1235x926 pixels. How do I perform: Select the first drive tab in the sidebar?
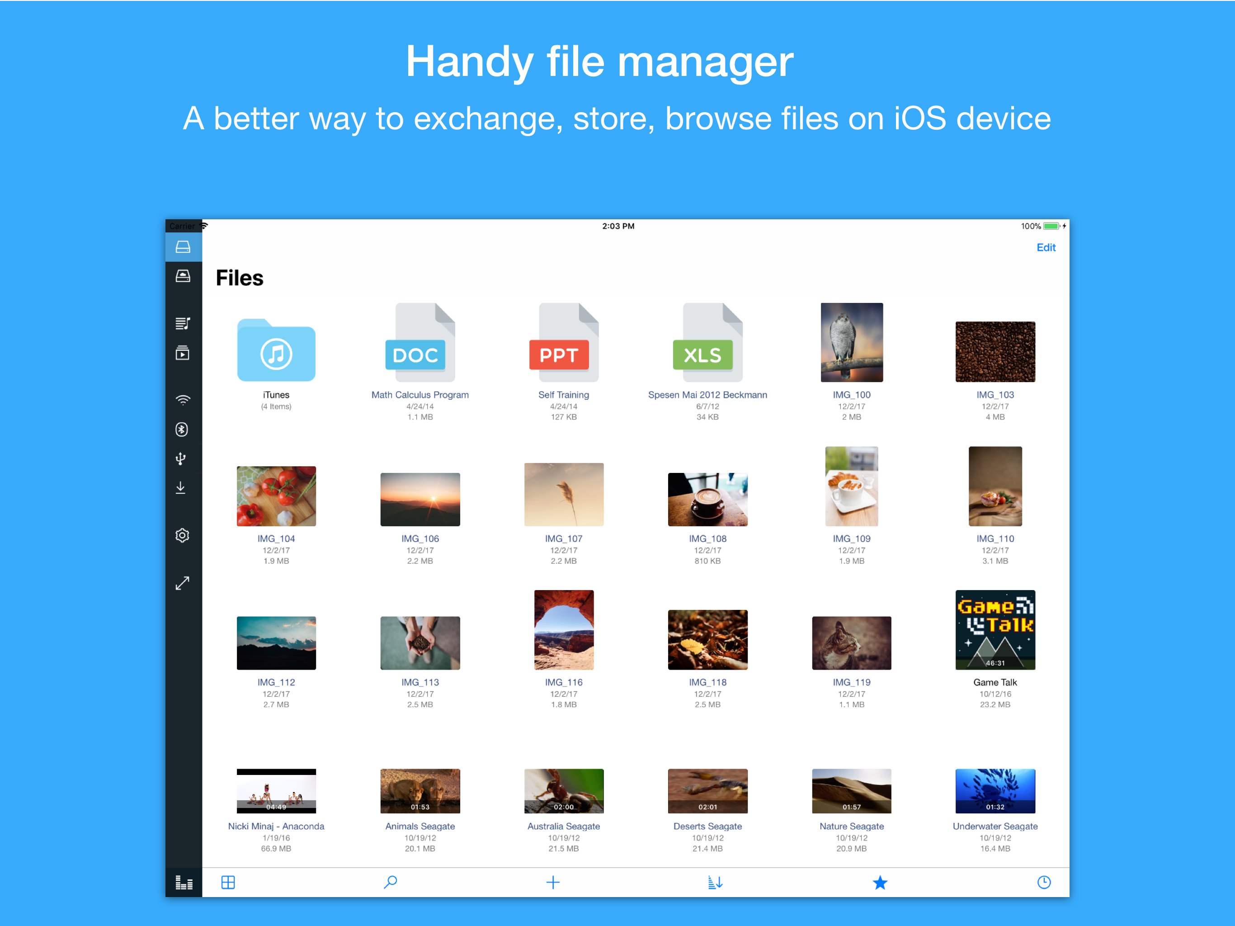click(x=183, y=247)
